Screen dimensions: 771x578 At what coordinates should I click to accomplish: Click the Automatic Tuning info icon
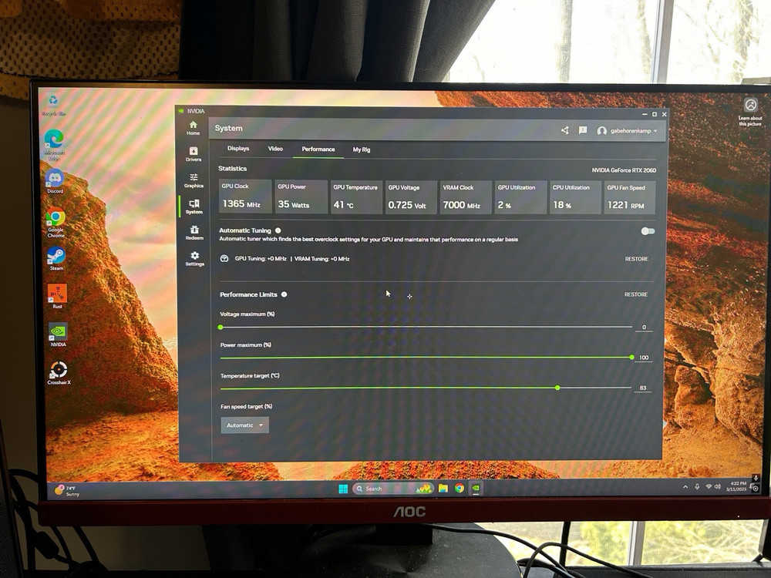click(278, 230)
